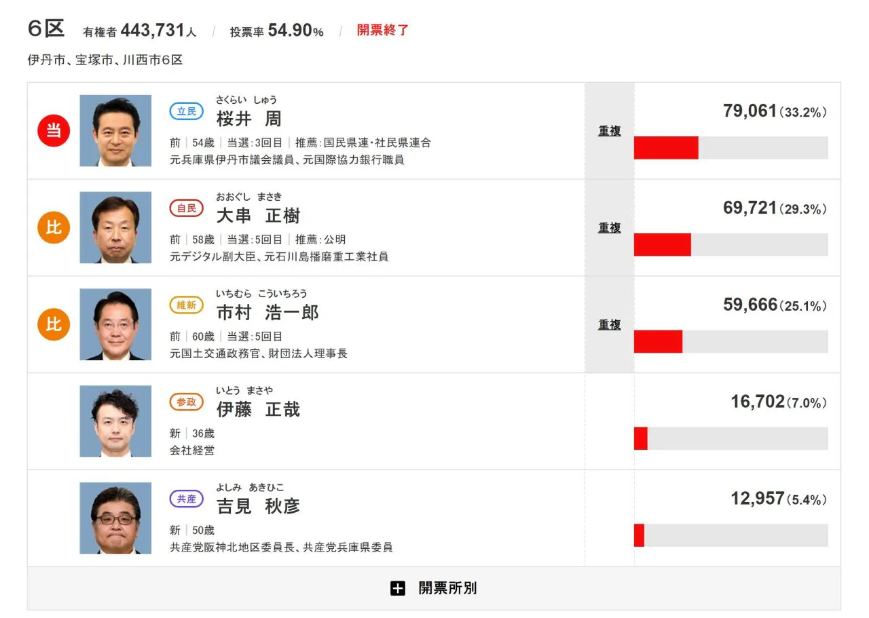Click the 79,061 vote share bar
869x618 pixels.
731,148
